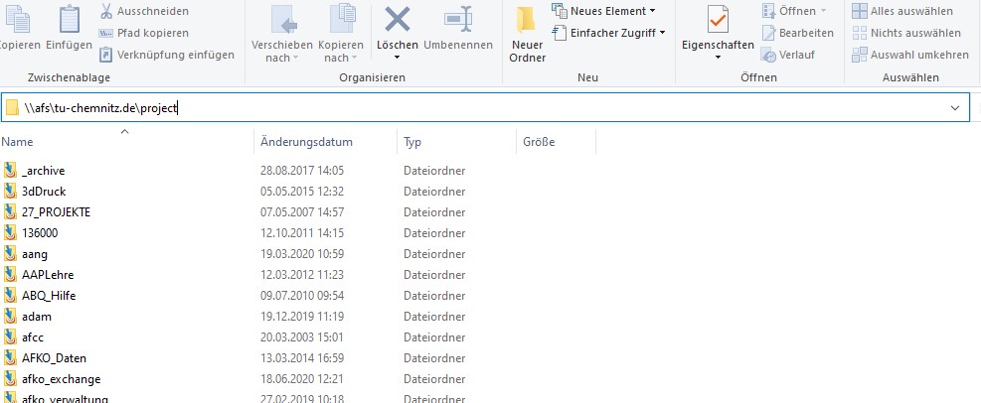Click the date 12.10.2011 14:15
This screenshot has height=403, width=981.
point(302,232)
